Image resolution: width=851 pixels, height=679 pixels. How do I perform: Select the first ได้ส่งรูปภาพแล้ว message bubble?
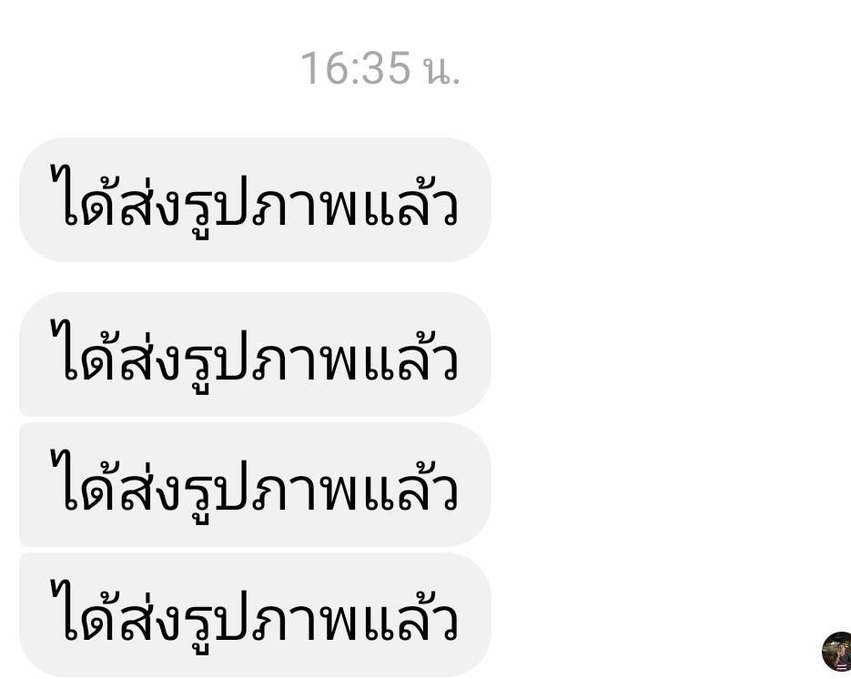coord(255,199)
